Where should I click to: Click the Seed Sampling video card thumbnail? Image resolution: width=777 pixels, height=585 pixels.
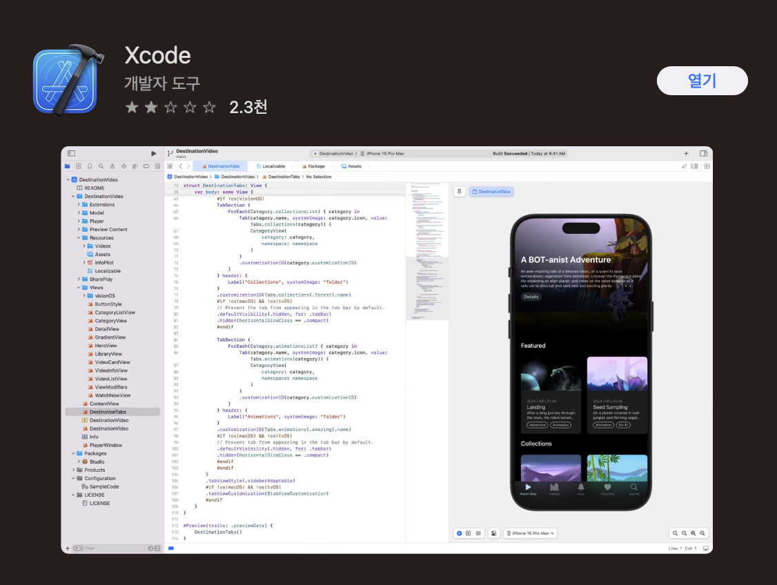pyautogui.click(x=617, y=374)
